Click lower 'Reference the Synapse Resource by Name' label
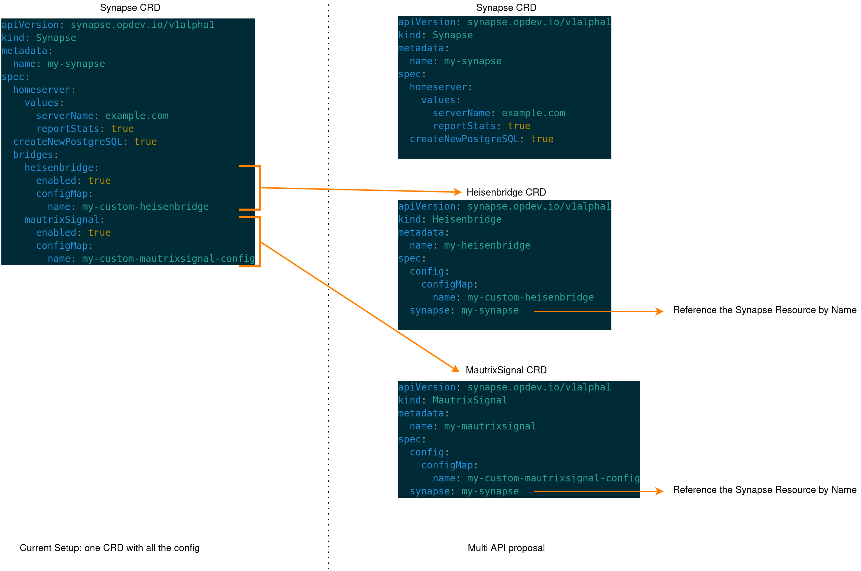This screenshot has width=861, height=571. [x=764, y=490]
